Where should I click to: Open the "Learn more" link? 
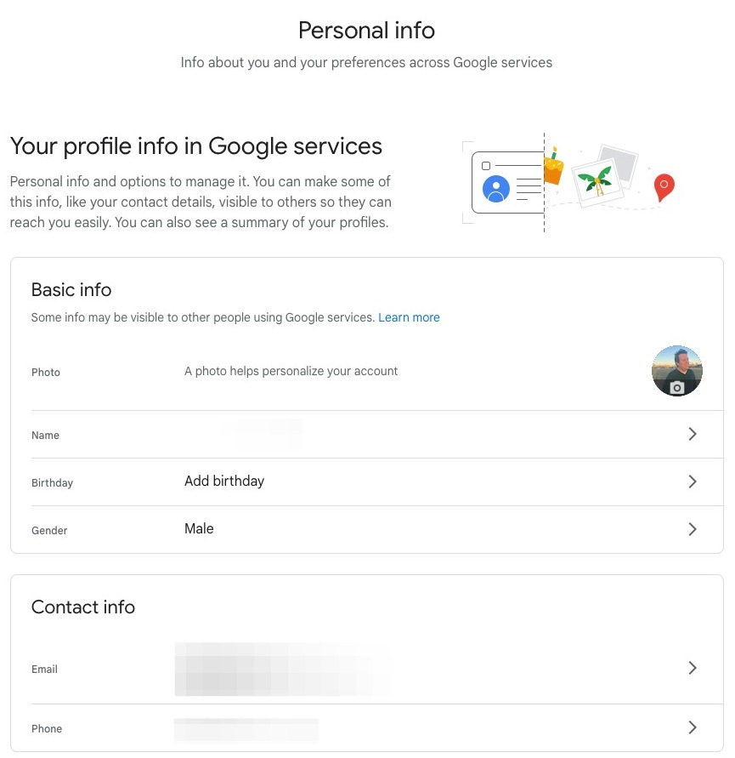409,317
